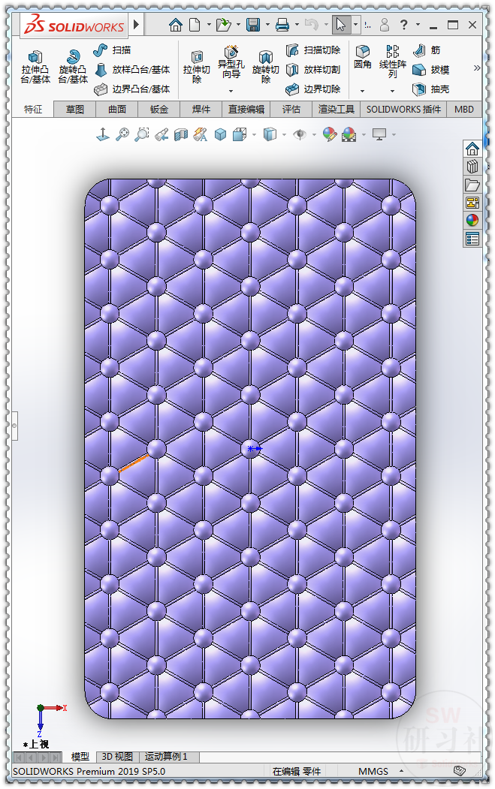Switch to the 评估 (Evaluate) tab
The height and width of the screenshot is (789, 495).
point(291,109)
